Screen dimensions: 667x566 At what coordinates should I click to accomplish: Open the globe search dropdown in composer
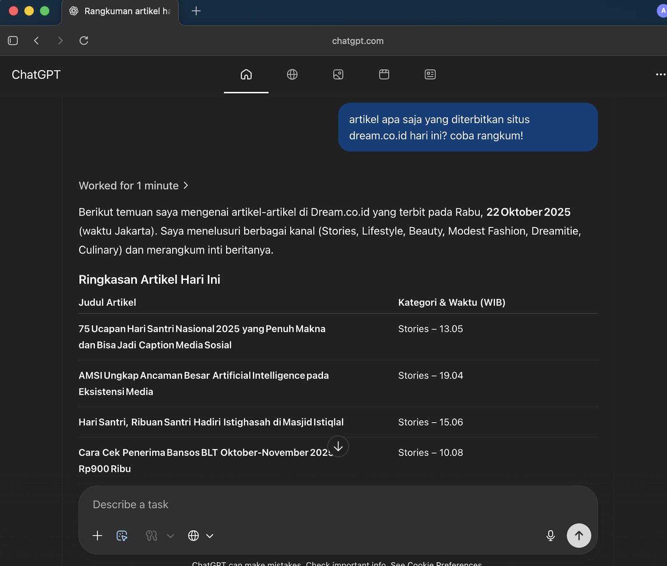[201, 536]
